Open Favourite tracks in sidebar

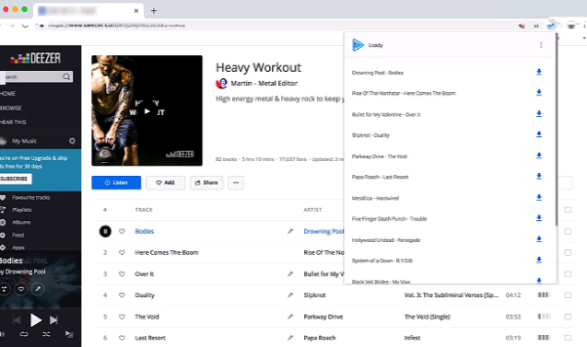click(x=30, y=197)
